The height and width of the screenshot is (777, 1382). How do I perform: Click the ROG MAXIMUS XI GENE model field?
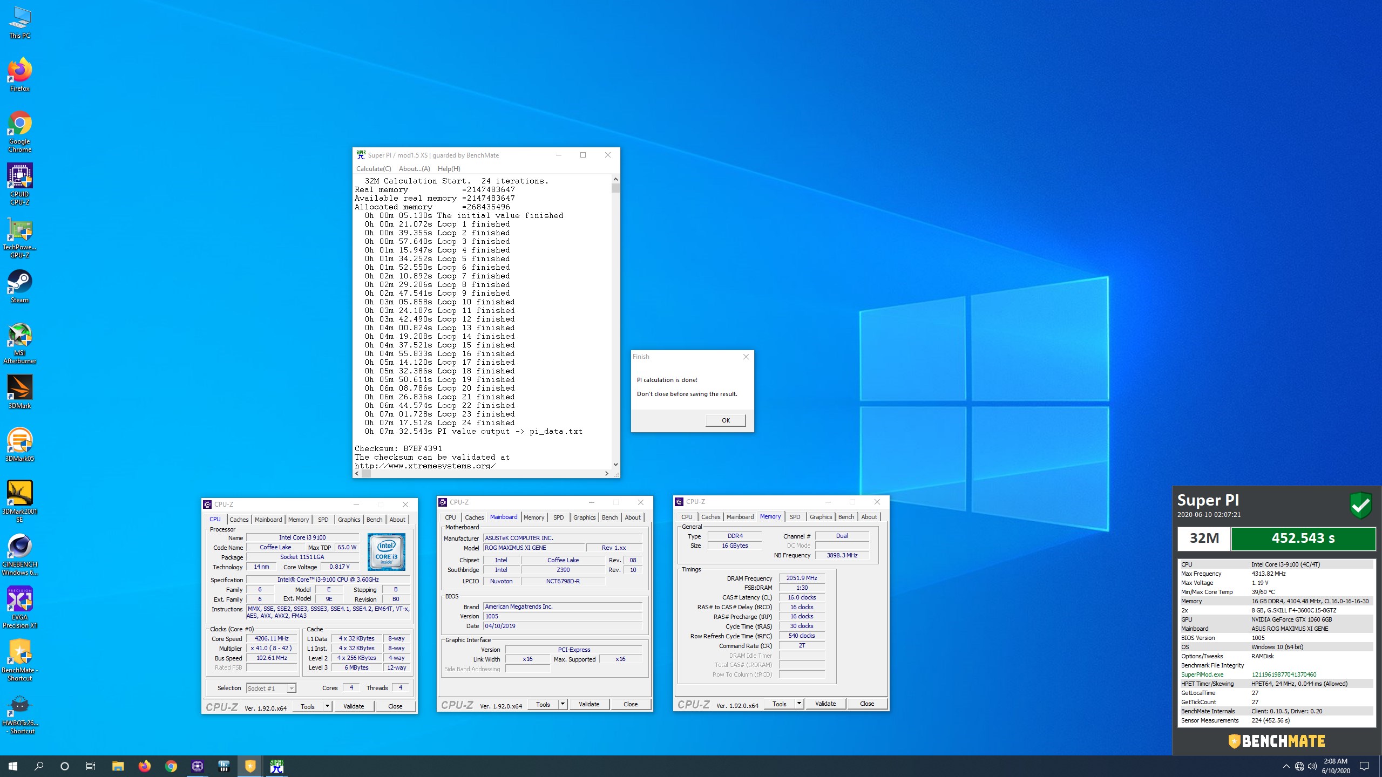(x=533, y=548)
